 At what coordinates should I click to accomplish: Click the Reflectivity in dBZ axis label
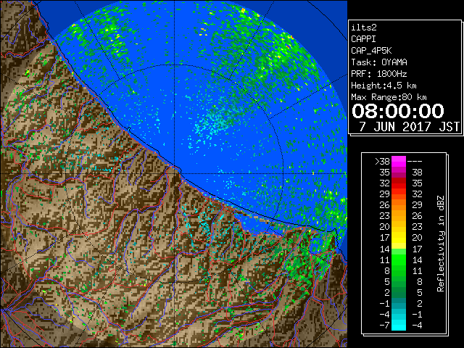441,244
